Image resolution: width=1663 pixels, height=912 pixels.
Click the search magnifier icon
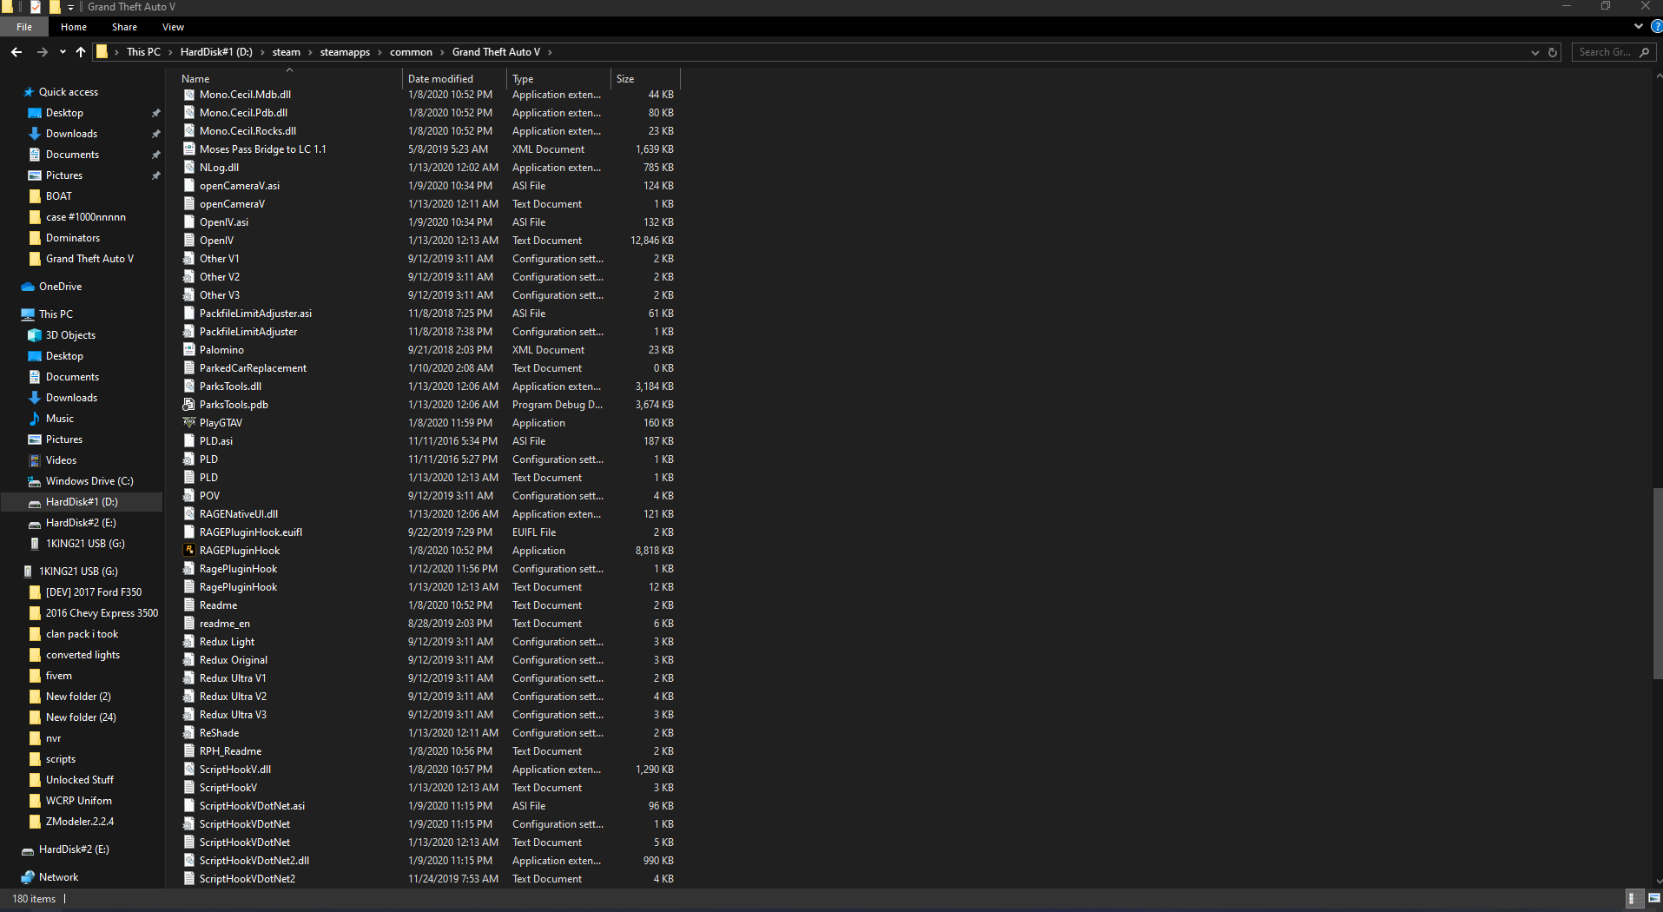(x=1644, y=52)
